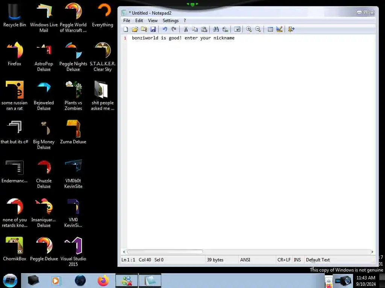Click the Open file folder icon
Viewport: 385px width, 288px height.
135,29
